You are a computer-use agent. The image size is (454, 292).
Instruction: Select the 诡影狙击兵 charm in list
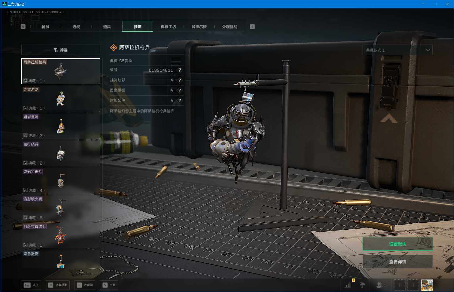tap(61, 181)
